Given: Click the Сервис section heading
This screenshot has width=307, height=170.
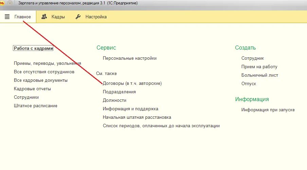Looking at the screenshot, I should (106, 48).
